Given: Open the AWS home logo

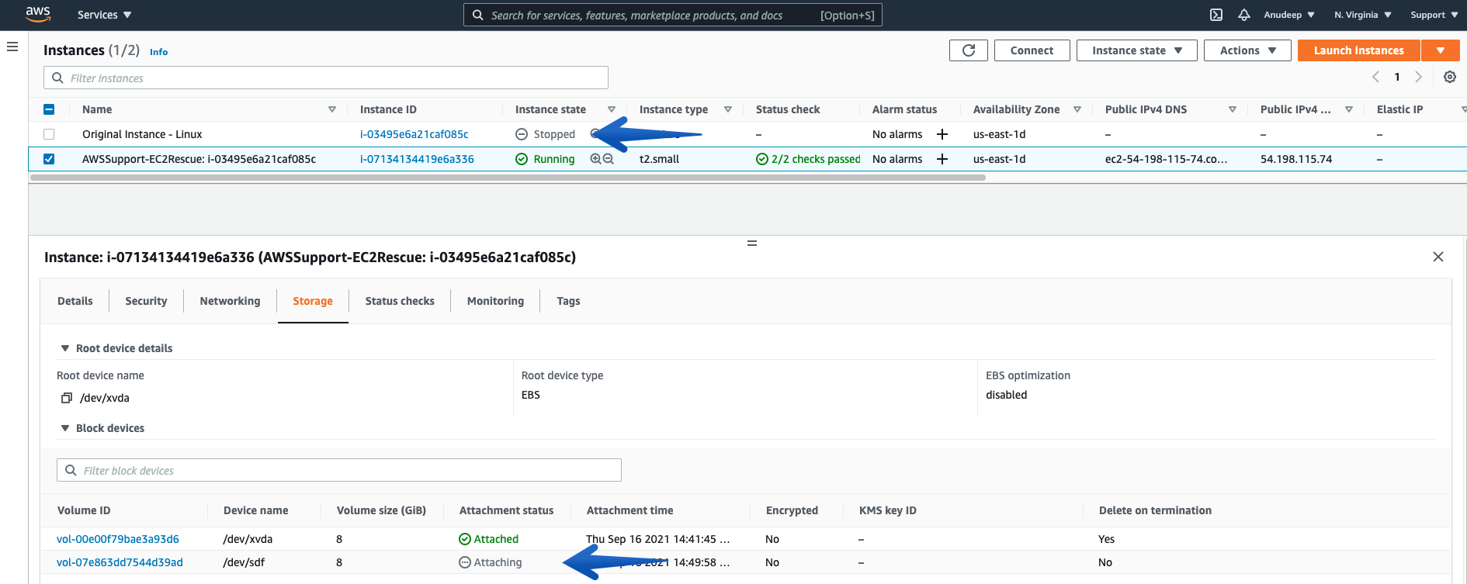Looking at the screenshot, I should point(37,14).
